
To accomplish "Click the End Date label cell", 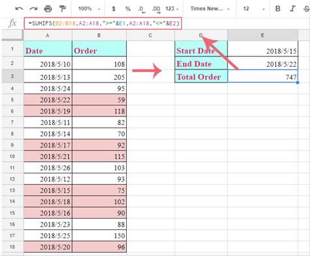I will click(201, 64).
